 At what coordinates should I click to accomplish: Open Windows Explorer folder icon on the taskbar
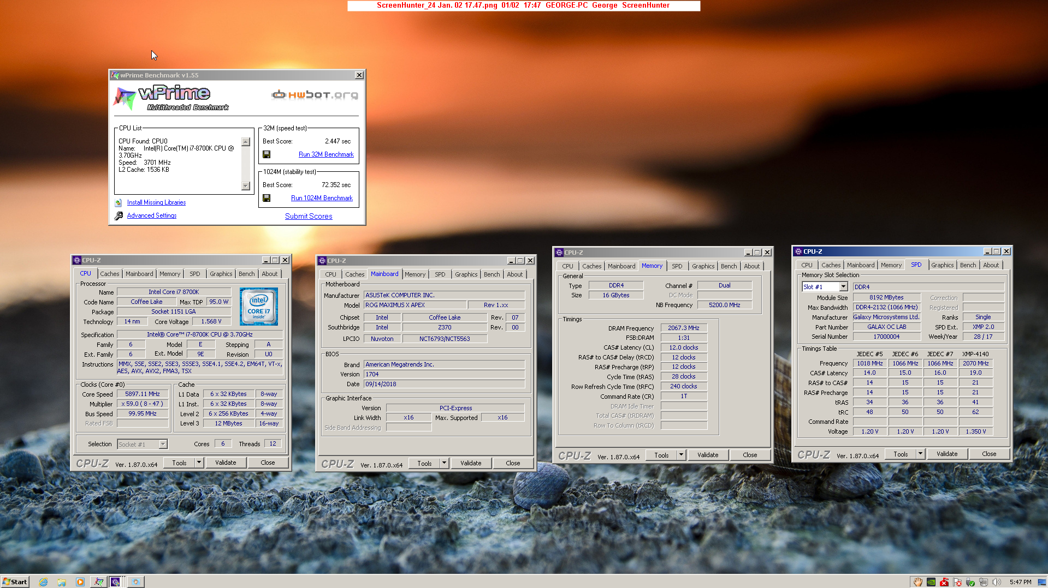62,582
